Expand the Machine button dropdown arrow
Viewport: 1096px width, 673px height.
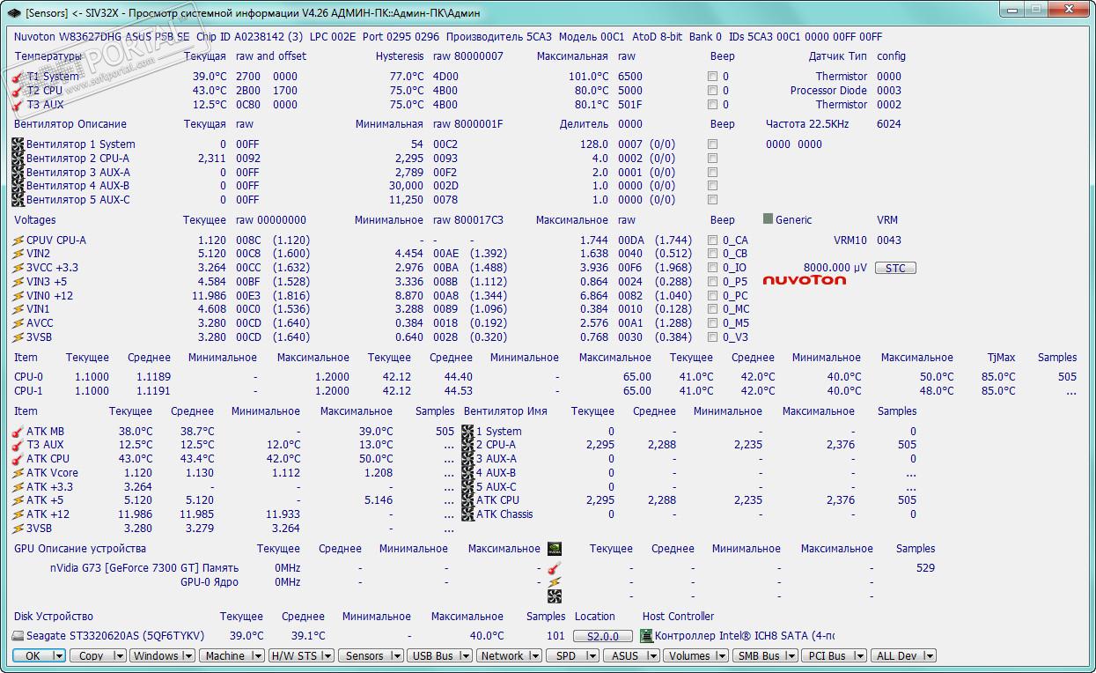click(x=256, y=656)
